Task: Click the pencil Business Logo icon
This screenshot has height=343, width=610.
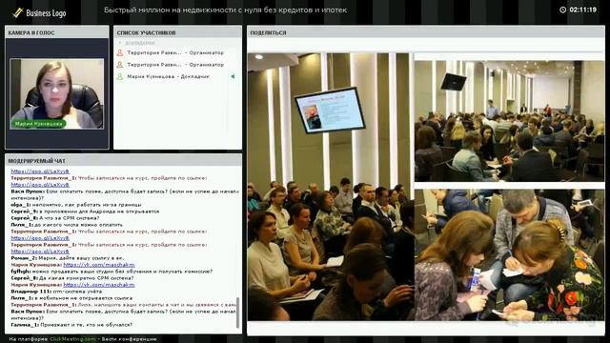Action: [x=17, y=12]
